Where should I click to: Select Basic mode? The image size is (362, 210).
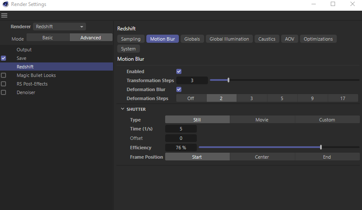(x=47, y=38)
